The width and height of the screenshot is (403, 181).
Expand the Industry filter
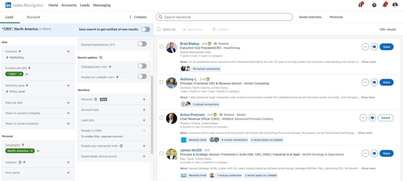point(68,162)
